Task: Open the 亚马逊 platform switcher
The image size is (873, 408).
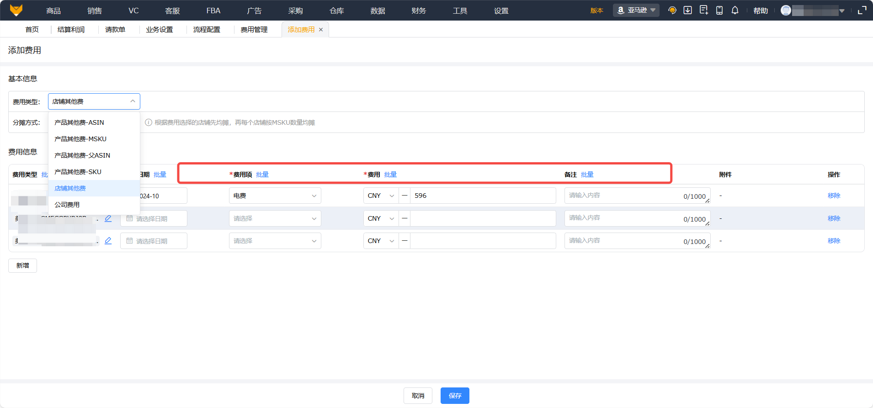Action: (x=636, y=11)
